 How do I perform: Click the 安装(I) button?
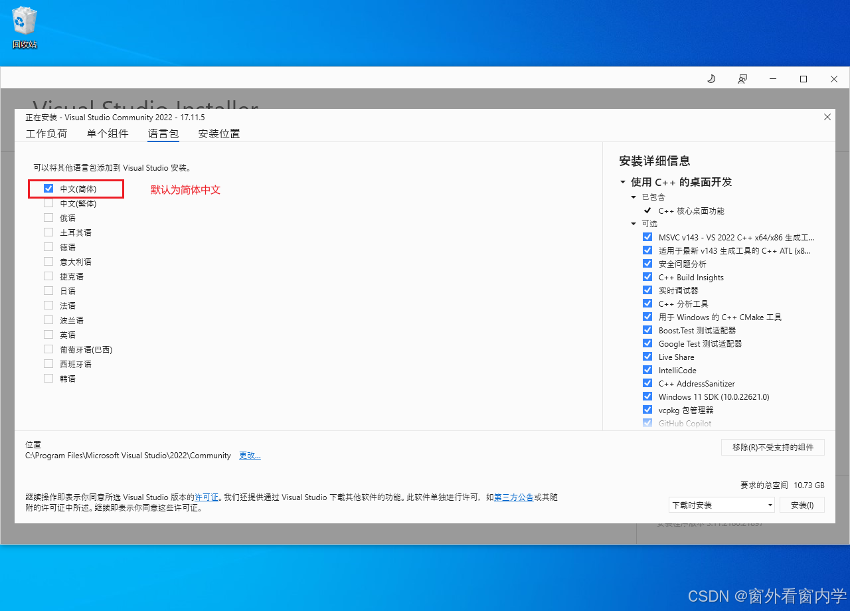[x=802, y=505]
